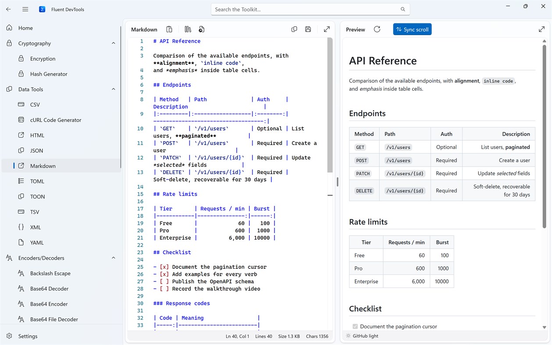Go back using the back arrow
This screenshot has height=345, width=552.
pos(8,9)
